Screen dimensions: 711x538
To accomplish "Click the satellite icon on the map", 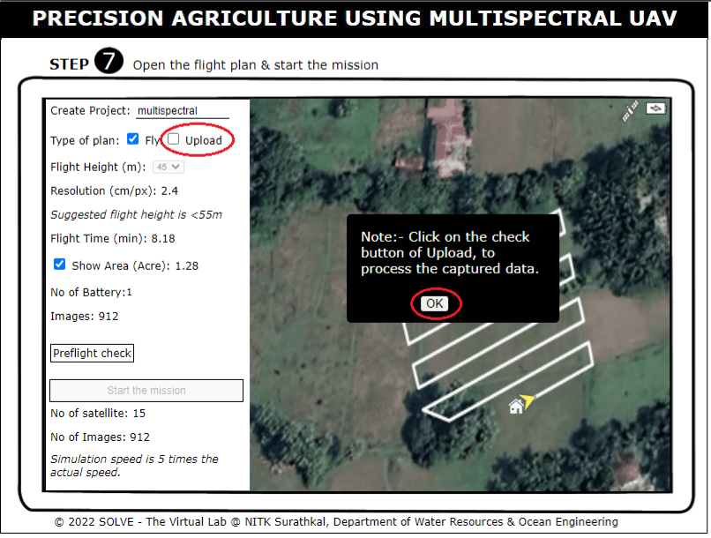I will pos(629,111).
